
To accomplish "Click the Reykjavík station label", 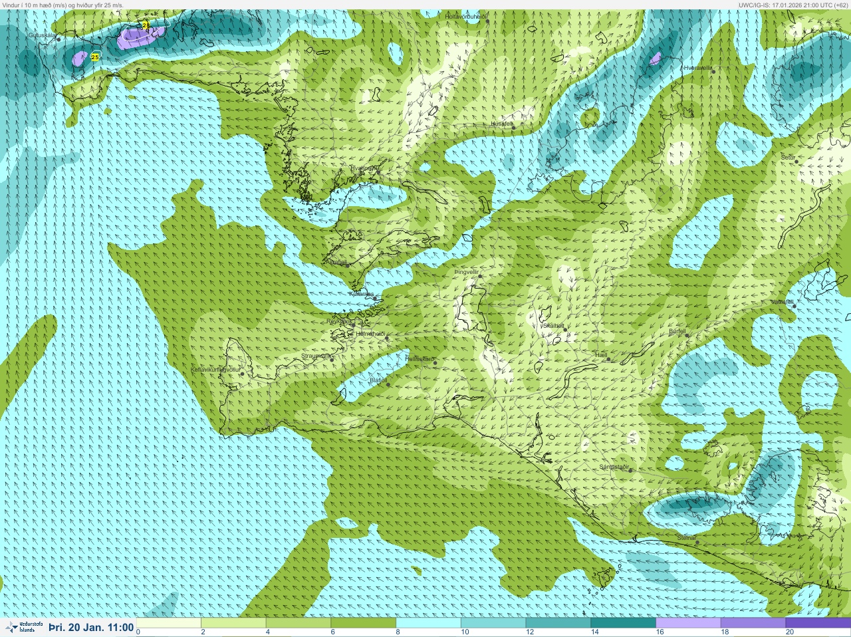I will (x=338, y=321).
